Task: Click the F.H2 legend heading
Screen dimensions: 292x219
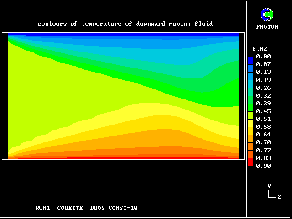Action: click(x=260, y=48)
